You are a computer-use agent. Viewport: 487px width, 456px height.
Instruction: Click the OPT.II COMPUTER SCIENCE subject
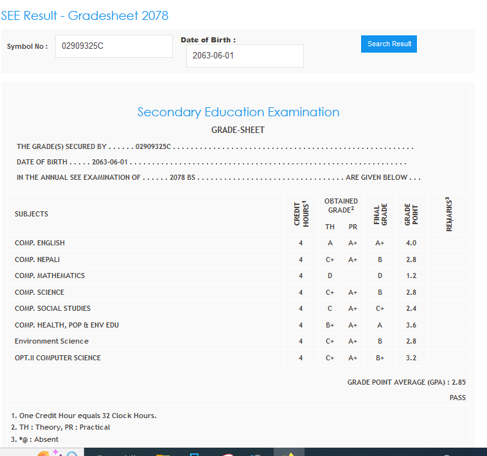click(x=58, y=358)
